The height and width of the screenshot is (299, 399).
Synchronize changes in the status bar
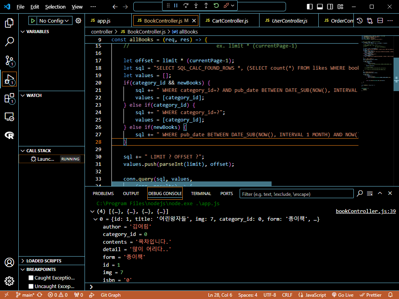coord(39,295)
